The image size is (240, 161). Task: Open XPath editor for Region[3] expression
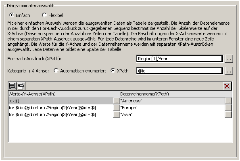pos(116,114)
